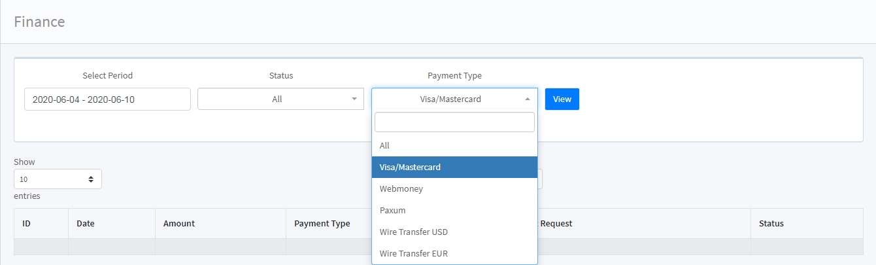Sort table by the Amount column

coord(220,223)
